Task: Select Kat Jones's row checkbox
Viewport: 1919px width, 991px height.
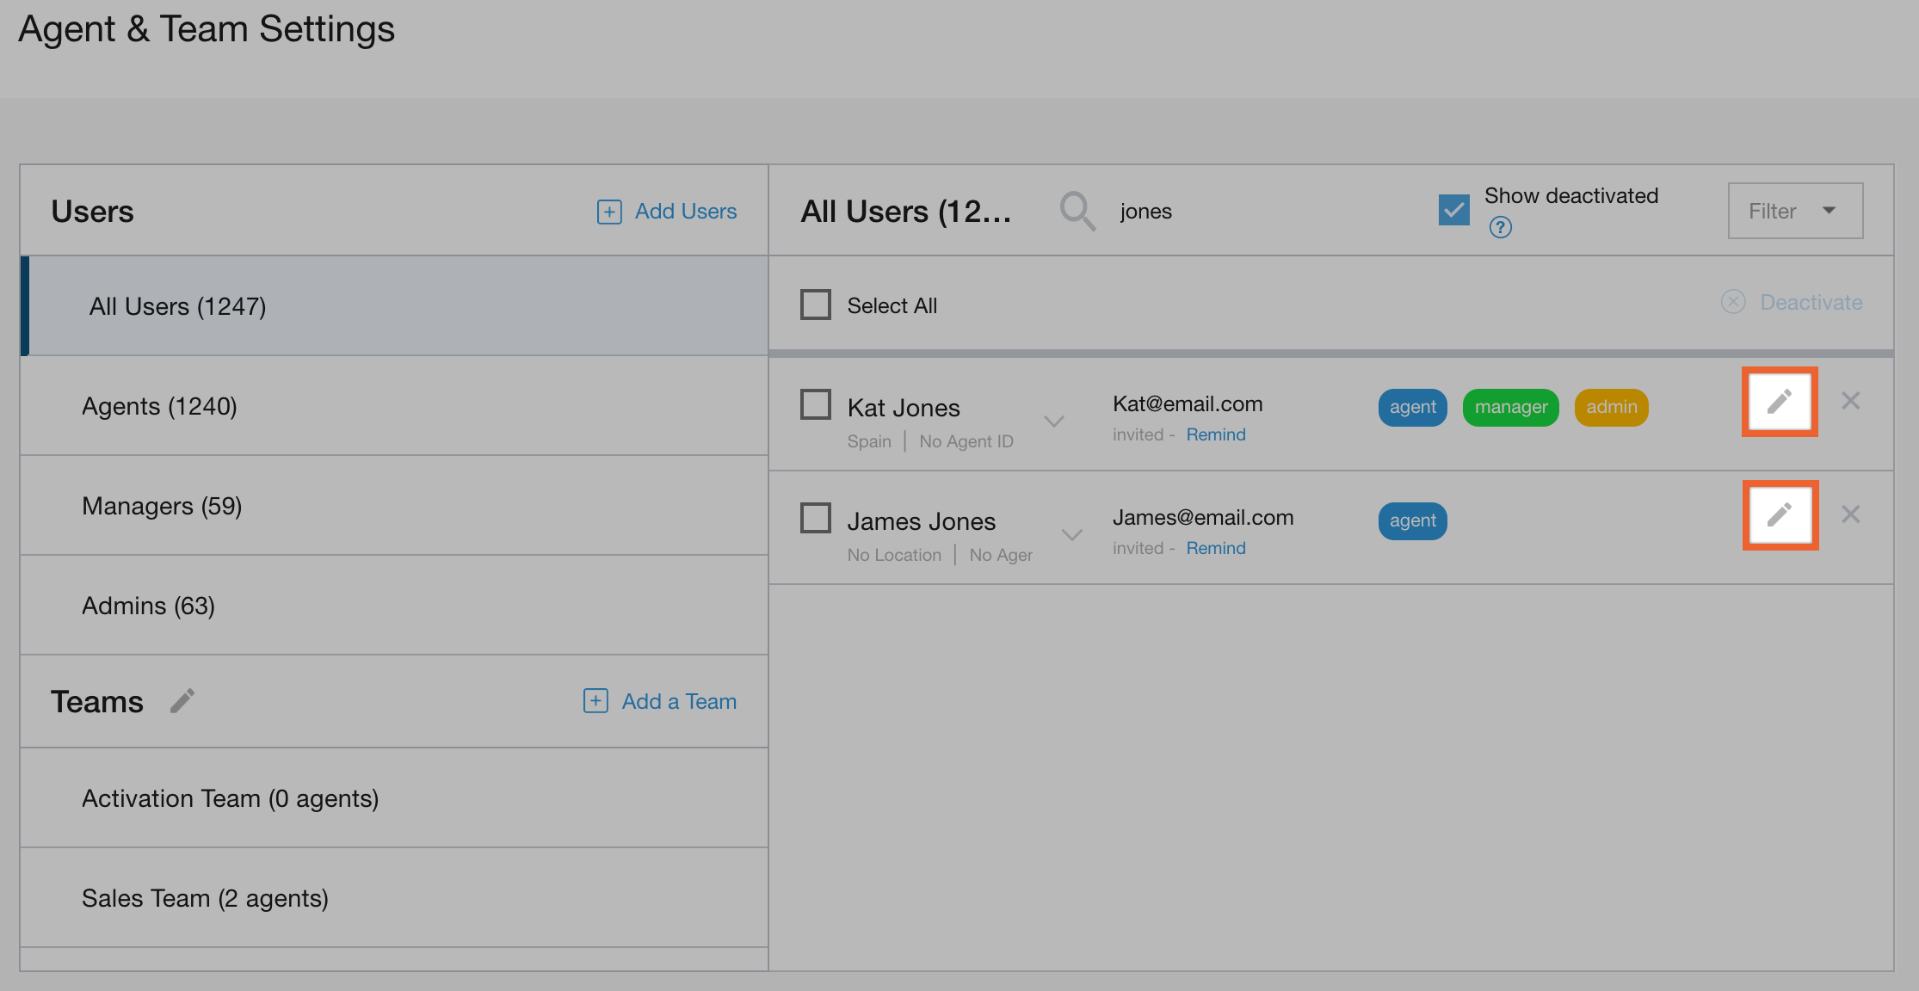Action: click(x=815, y=403)
